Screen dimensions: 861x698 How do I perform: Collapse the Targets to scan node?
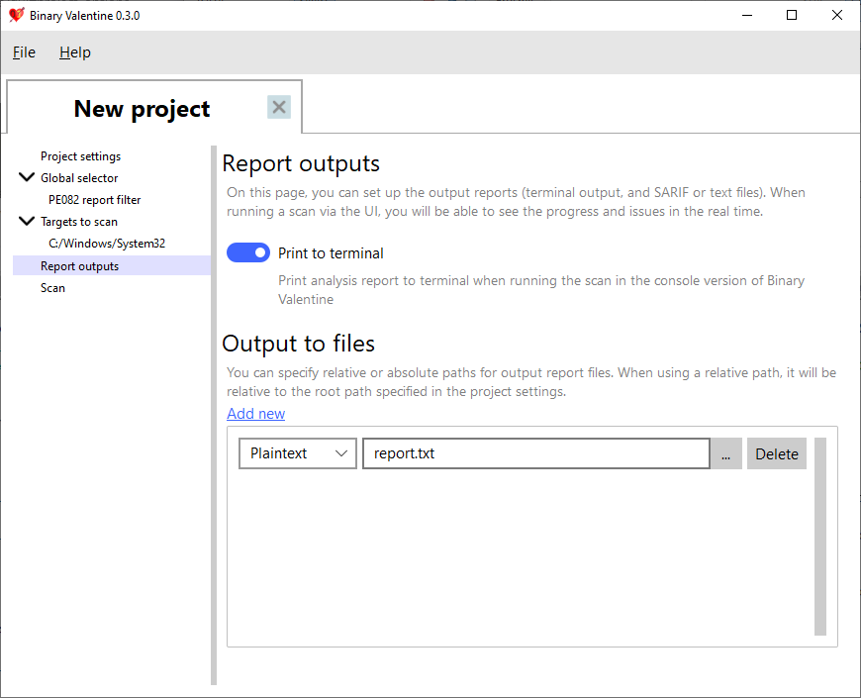27,222
